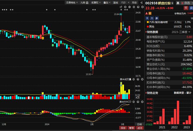Click the 保存 save button

tap(123, 128)
